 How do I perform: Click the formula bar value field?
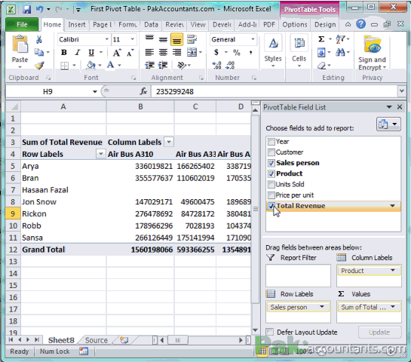(275, 92)
